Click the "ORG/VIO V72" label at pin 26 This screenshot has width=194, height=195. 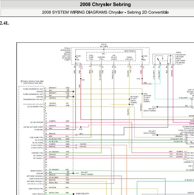59,154
